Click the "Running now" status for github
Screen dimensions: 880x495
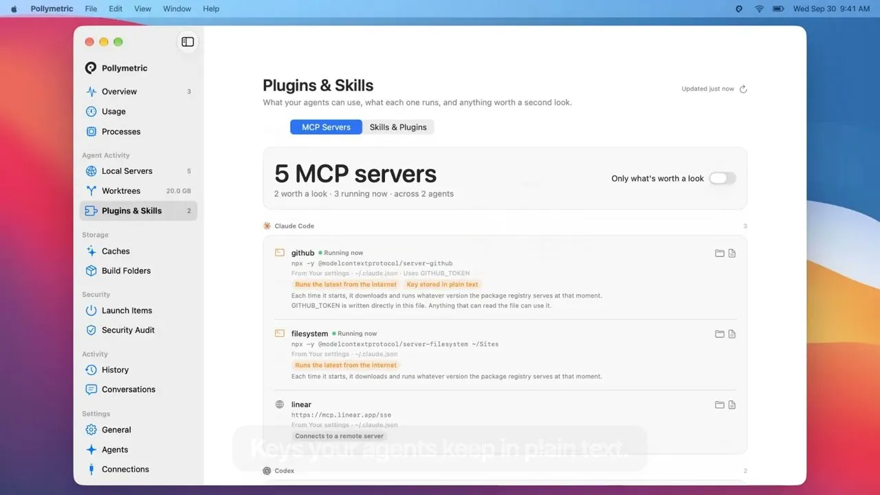(x=341, y=253)
